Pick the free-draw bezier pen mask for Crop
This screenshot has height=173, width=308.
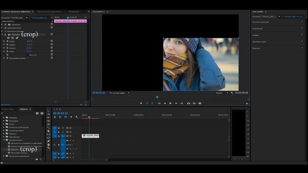tap(17, 38)
